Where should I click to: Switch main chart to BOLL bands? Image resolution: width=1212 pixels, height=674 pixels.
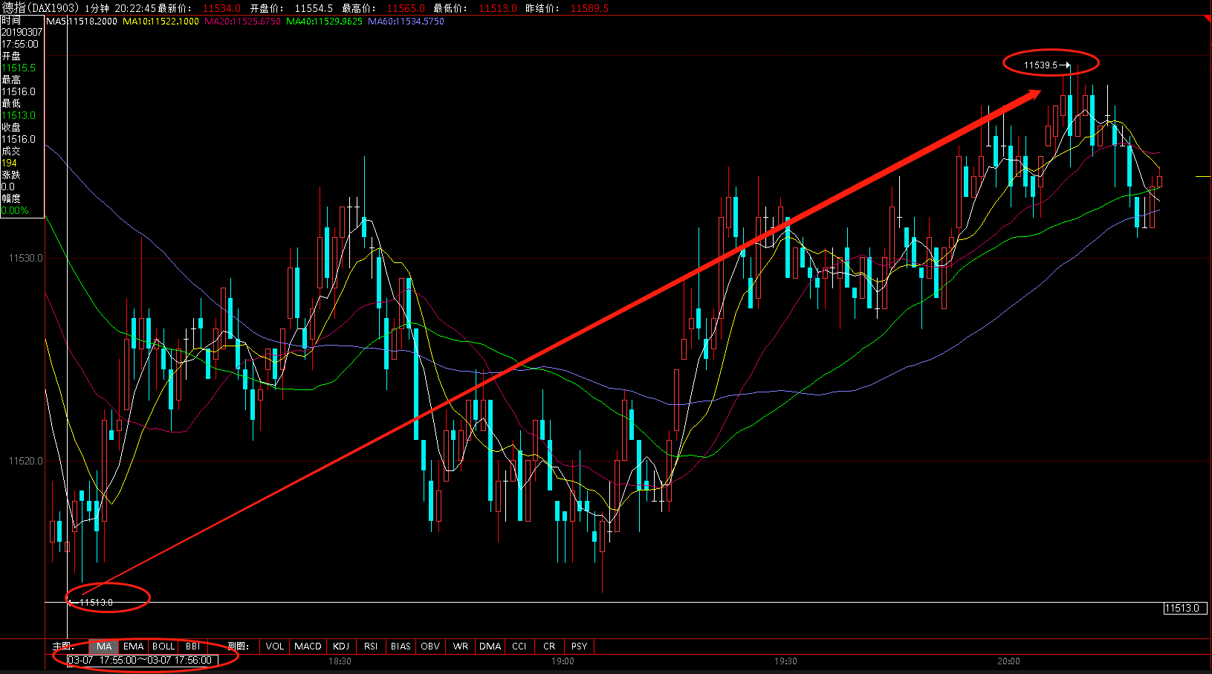163,646
